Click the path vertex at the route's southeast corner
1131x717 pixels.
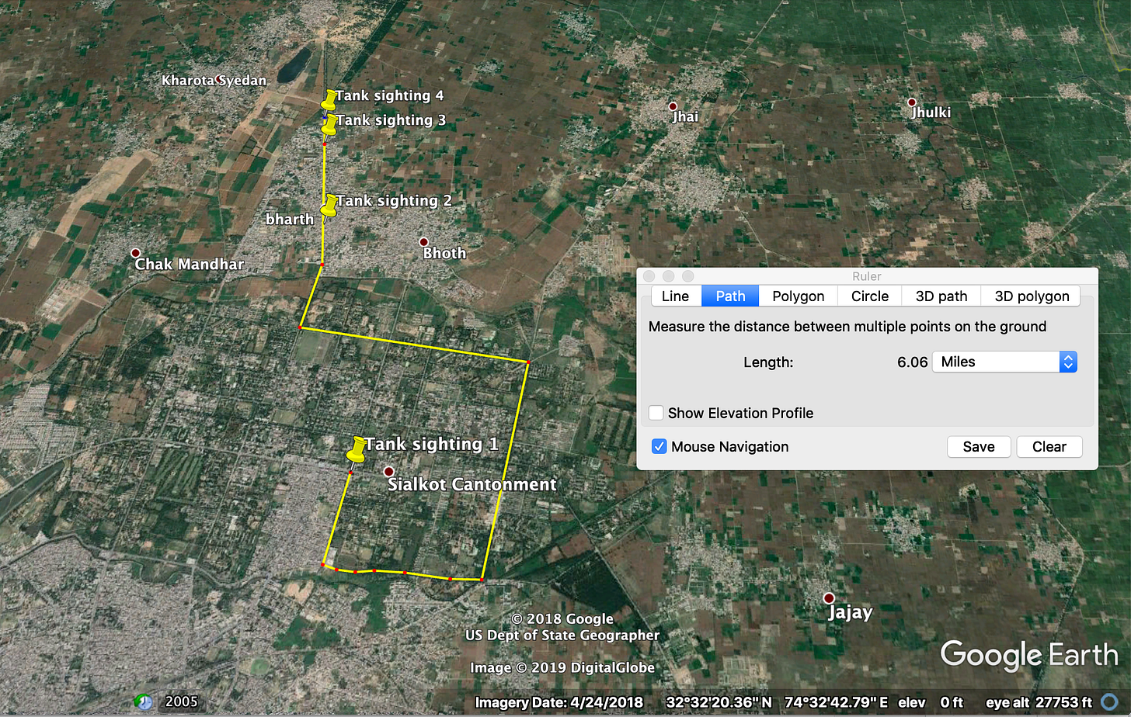[482, 579]
